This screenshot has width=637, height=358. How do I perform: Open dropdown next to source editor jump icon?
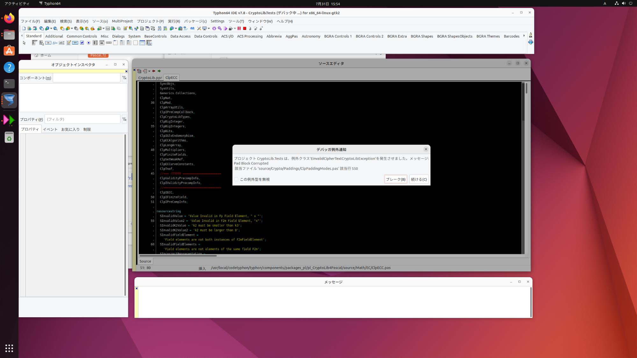coord(149,71)
